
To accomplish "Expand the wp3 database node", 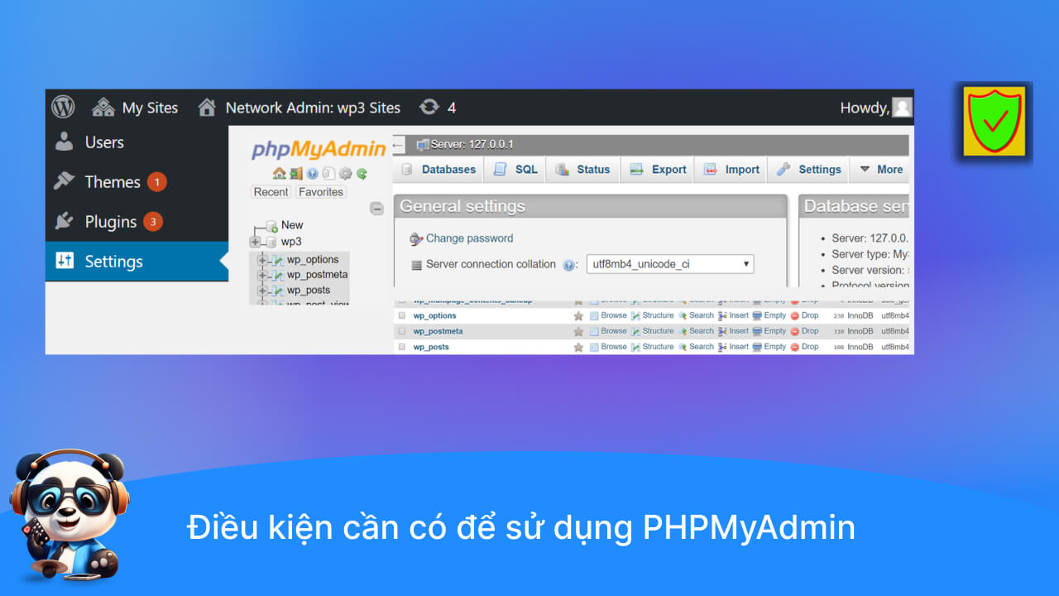I will pyautogui.click(x=255, y=242).
